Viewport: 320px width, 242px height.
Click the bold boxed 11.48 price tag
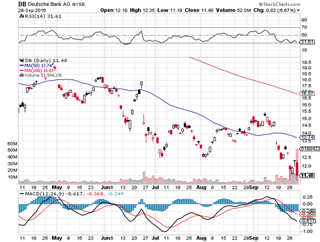click(x=307, y=175)
